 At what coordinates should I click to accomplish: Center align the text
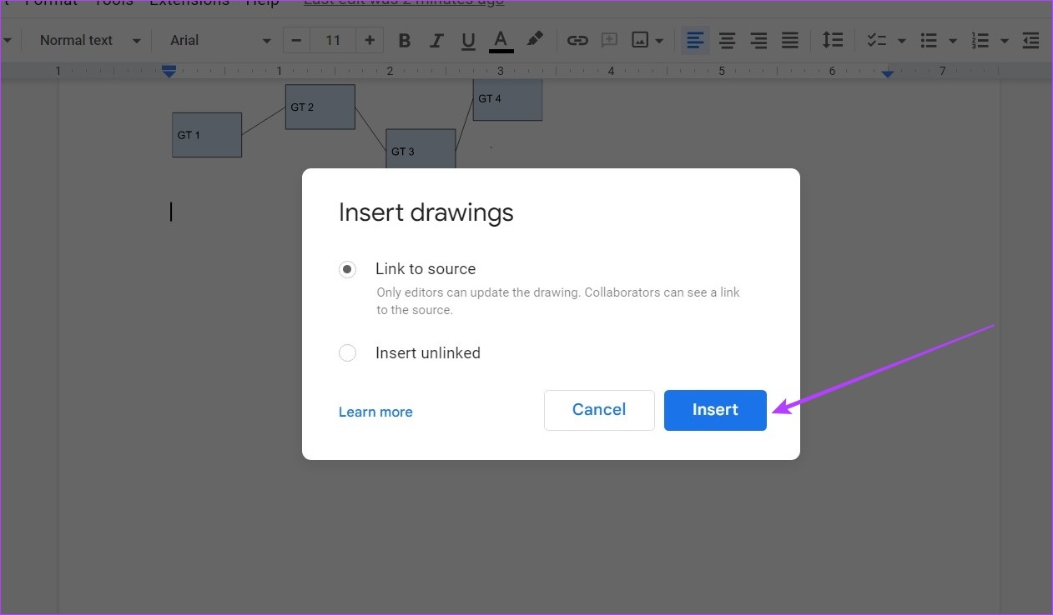click(728, 40)
